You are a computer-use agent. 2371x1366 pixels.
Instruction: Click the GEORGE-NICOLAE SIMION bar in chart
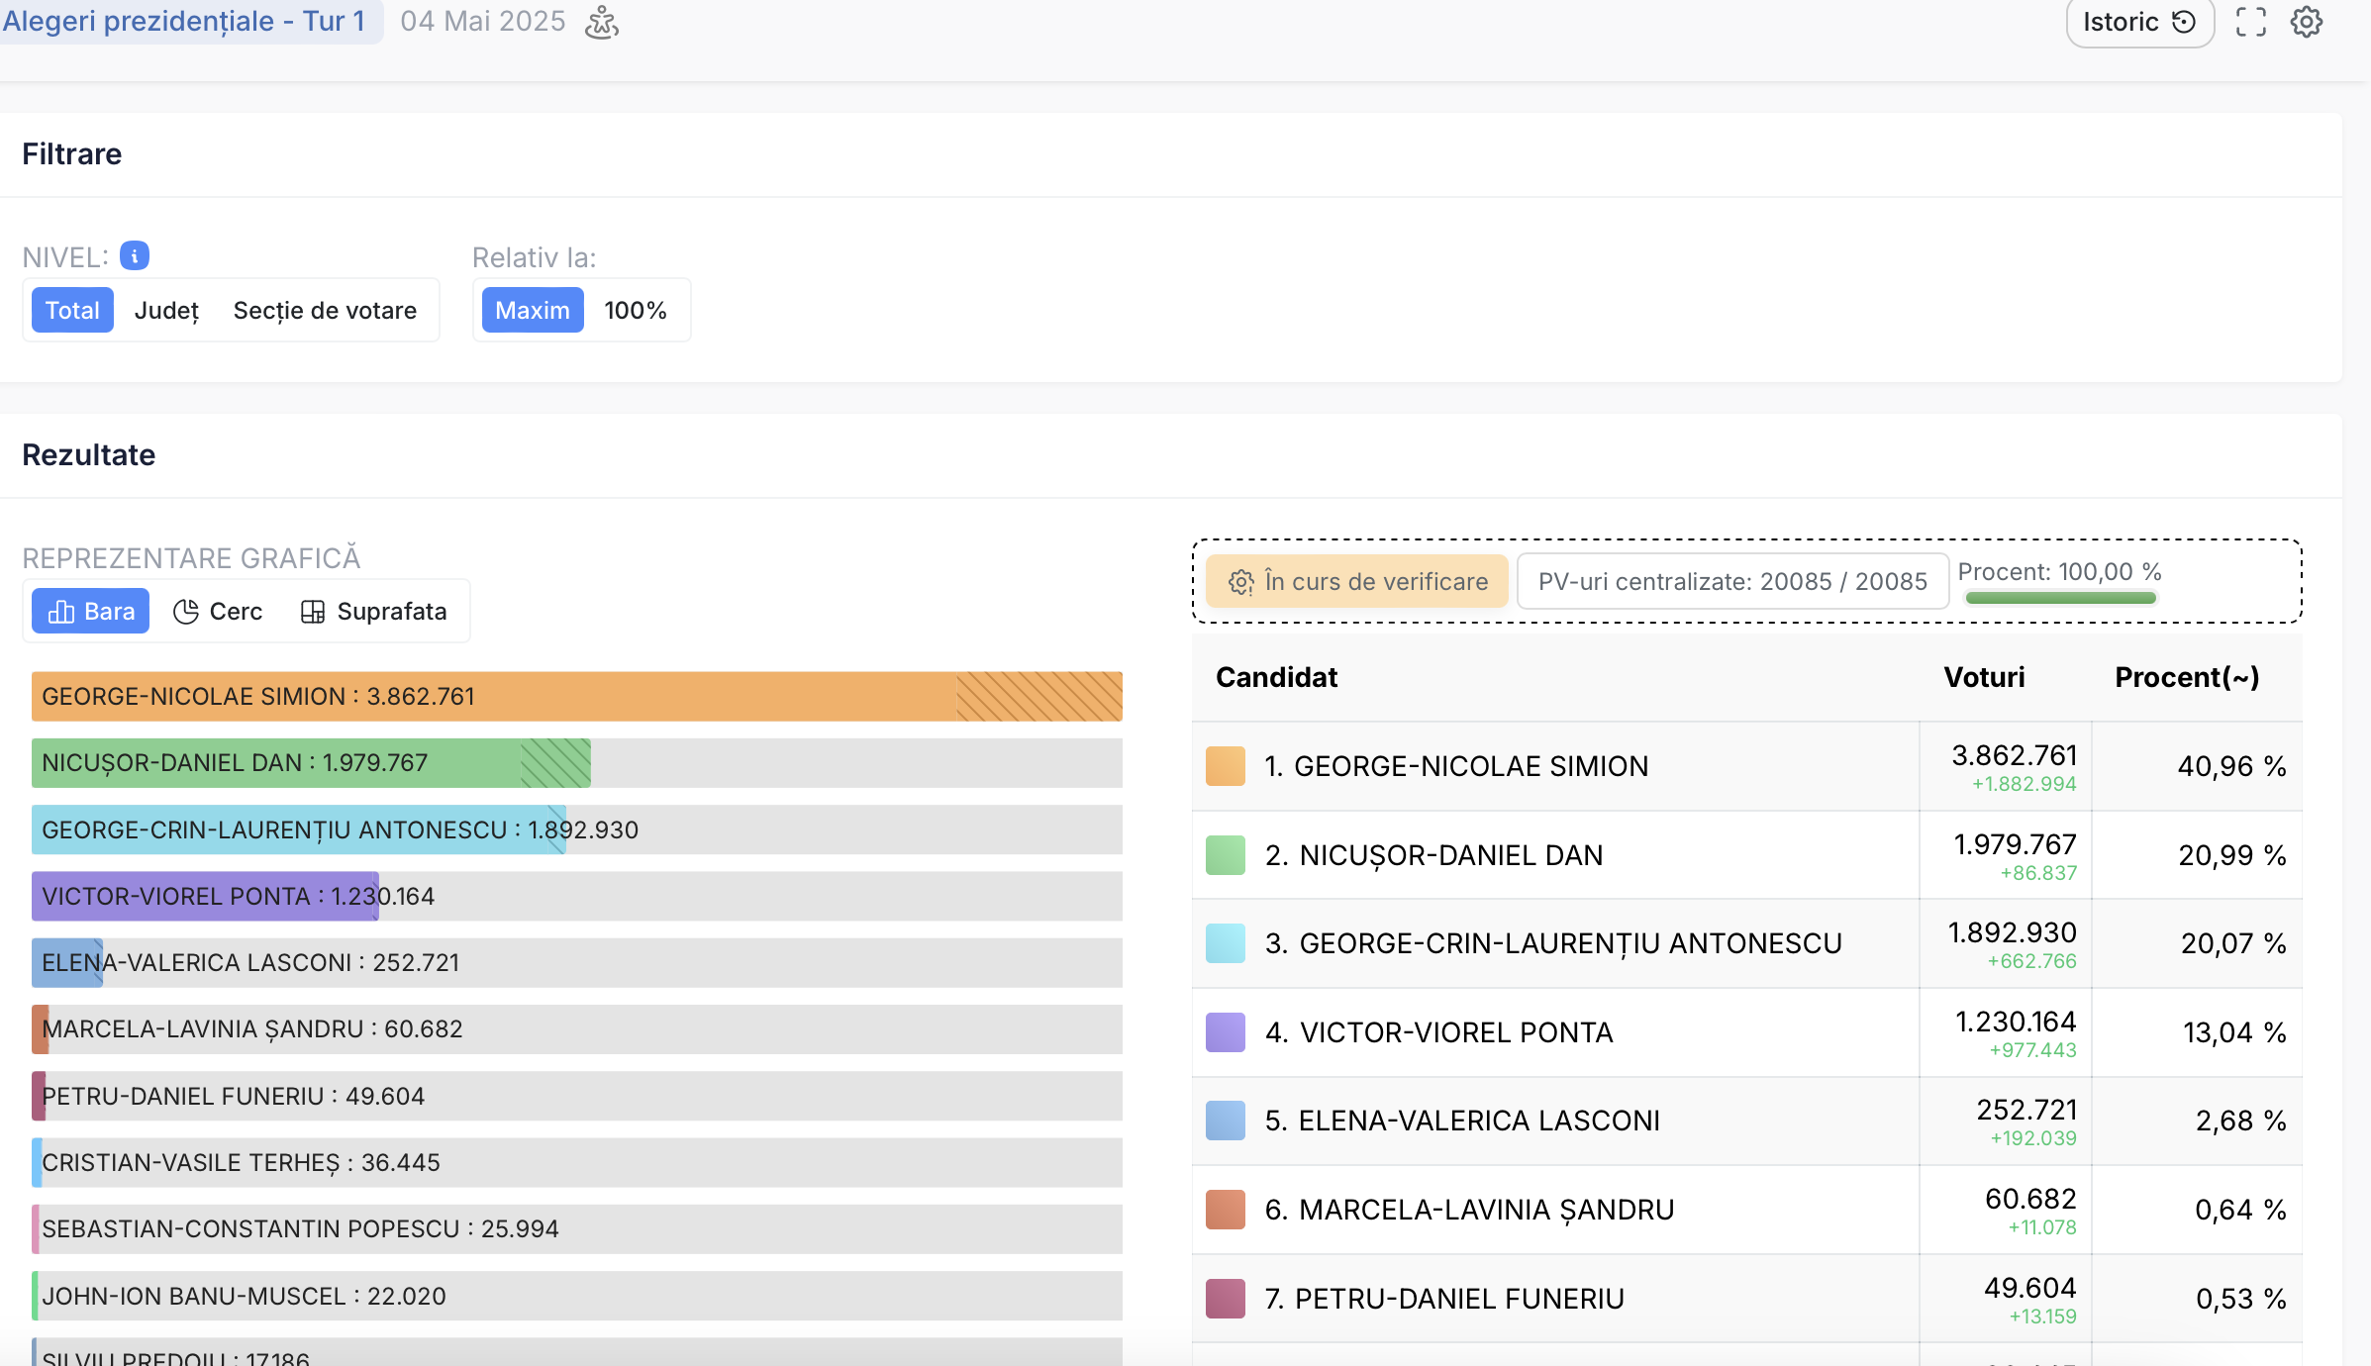click(577, 697)
